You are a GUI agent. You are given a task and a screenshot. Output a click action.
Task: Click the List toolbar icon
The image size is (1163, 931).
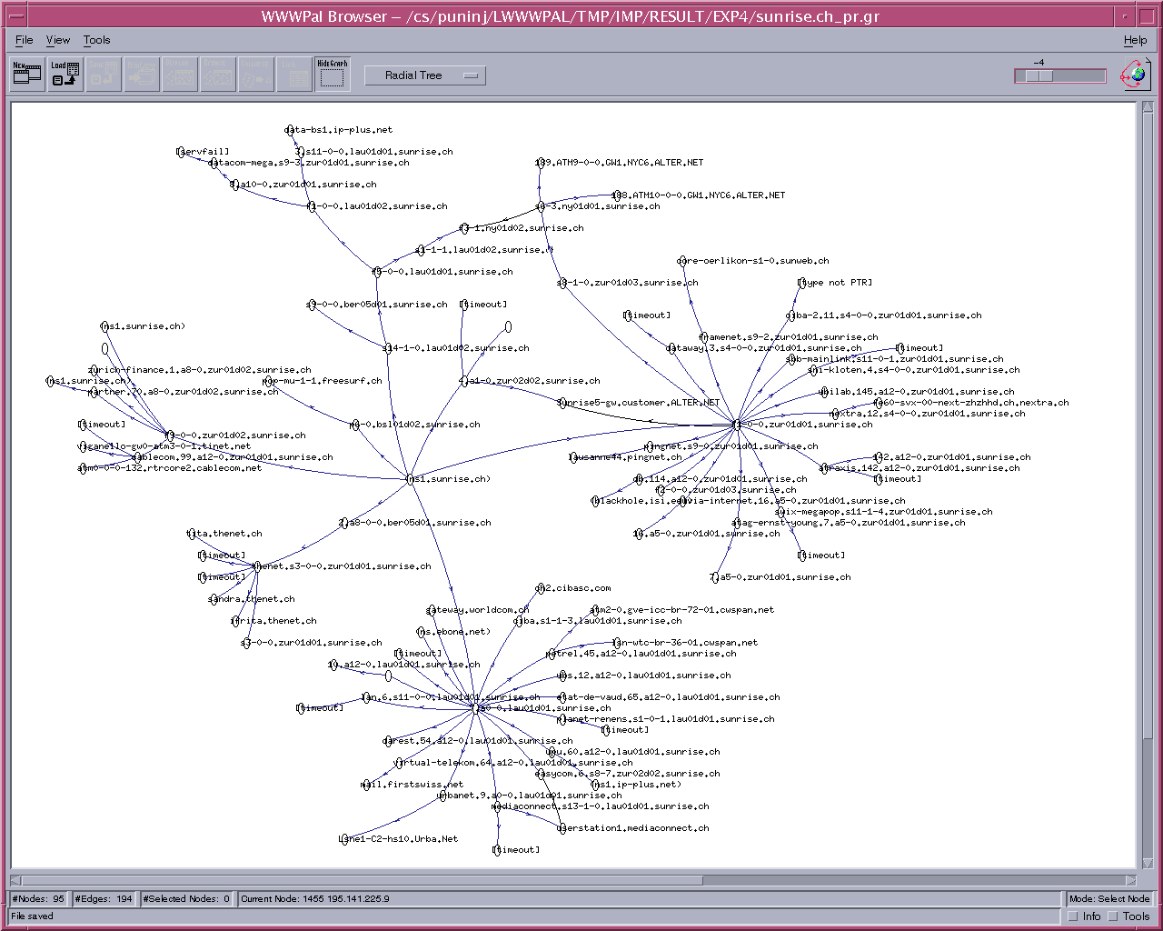tap(294, 75)
